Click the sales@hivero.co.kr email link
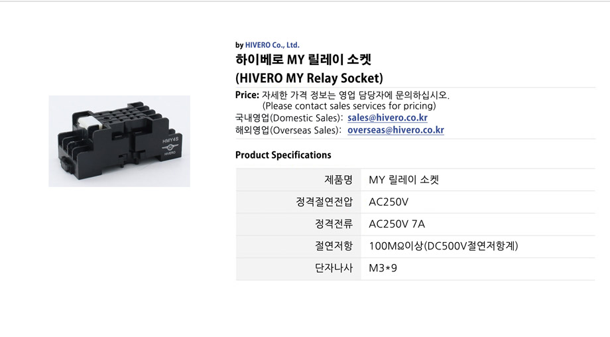The width and height of the screenshot is (610, 337). [x=387, y=118]
